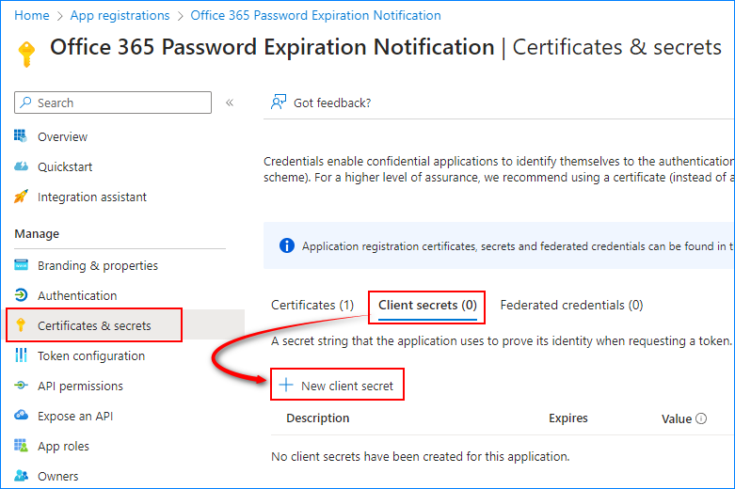Go to Authentication settings
The width and height of the screenshot is (735, 489).
pyautogui.click(x=77, y=295)
